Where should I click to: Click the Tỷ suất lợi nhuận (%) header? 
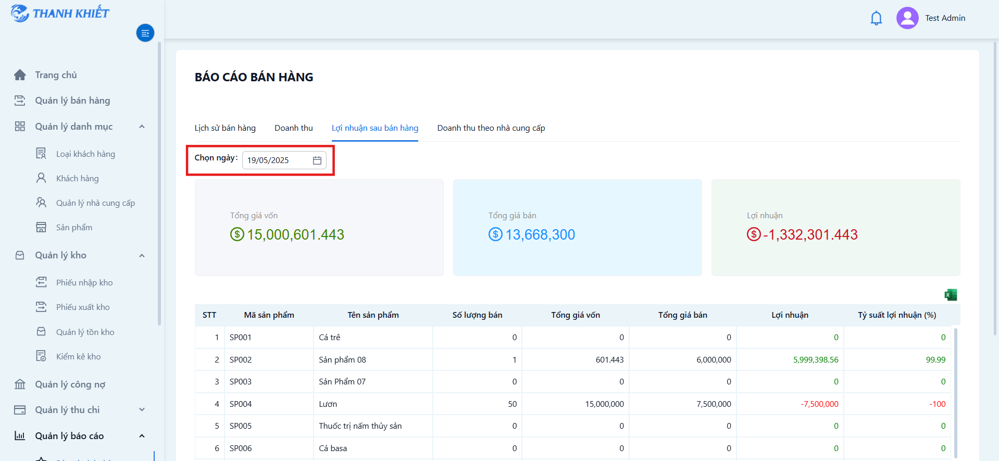[x=897, y=315]
